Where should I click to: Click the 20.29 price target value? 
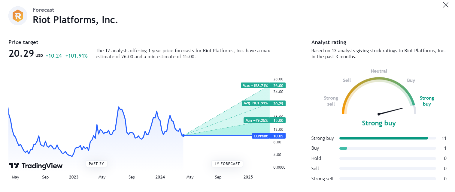(x=21, y=53)
